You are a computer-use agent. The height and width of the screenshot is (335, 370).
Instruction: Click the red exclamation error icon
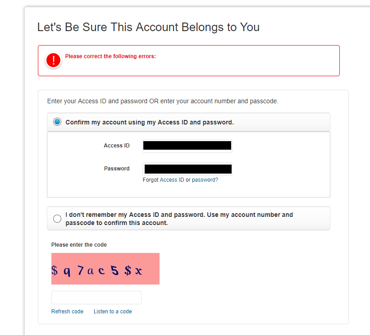(53, 60)
